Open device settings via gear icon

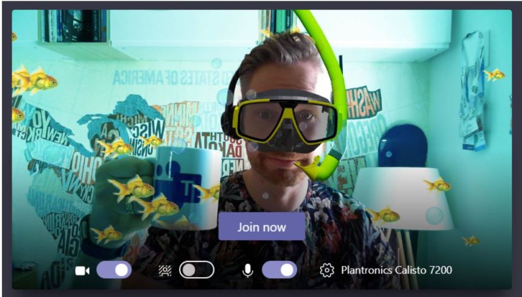(x=327, y=270)
